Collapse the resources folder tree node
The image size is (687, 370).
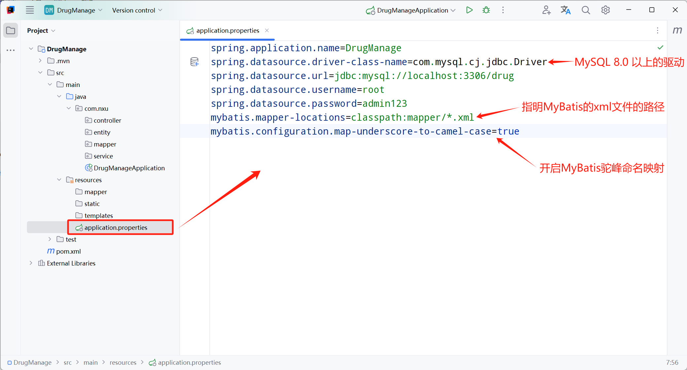point(59,180)
